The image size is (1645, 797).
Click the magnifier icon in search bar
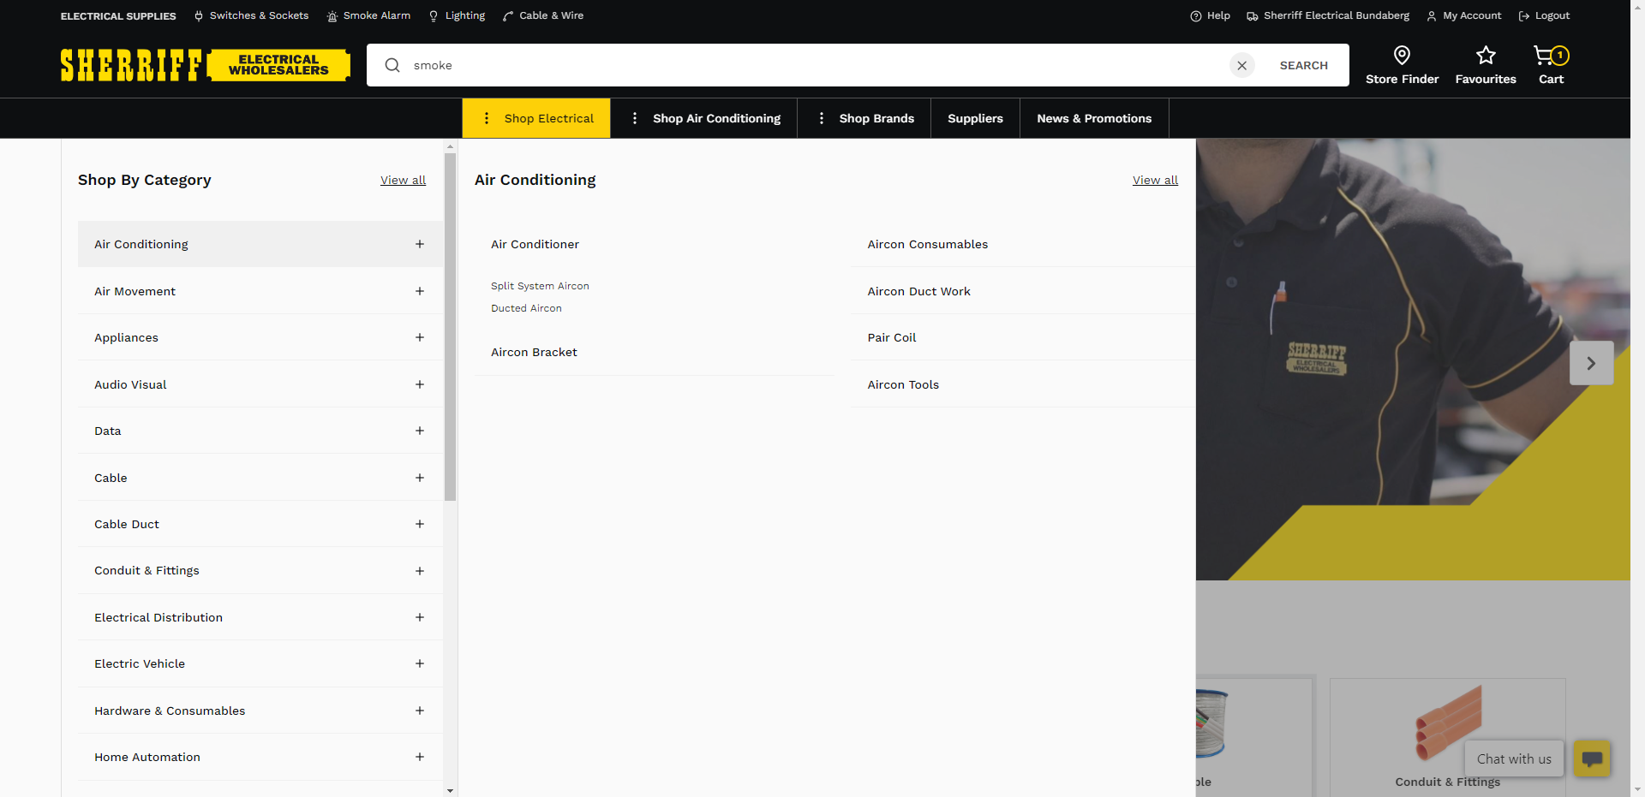[392, 66]
